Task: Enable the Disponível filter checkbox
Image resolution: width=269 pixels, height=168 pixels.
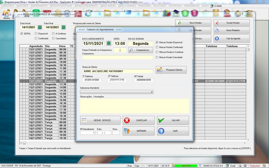Action: click(x=36, y=34)
